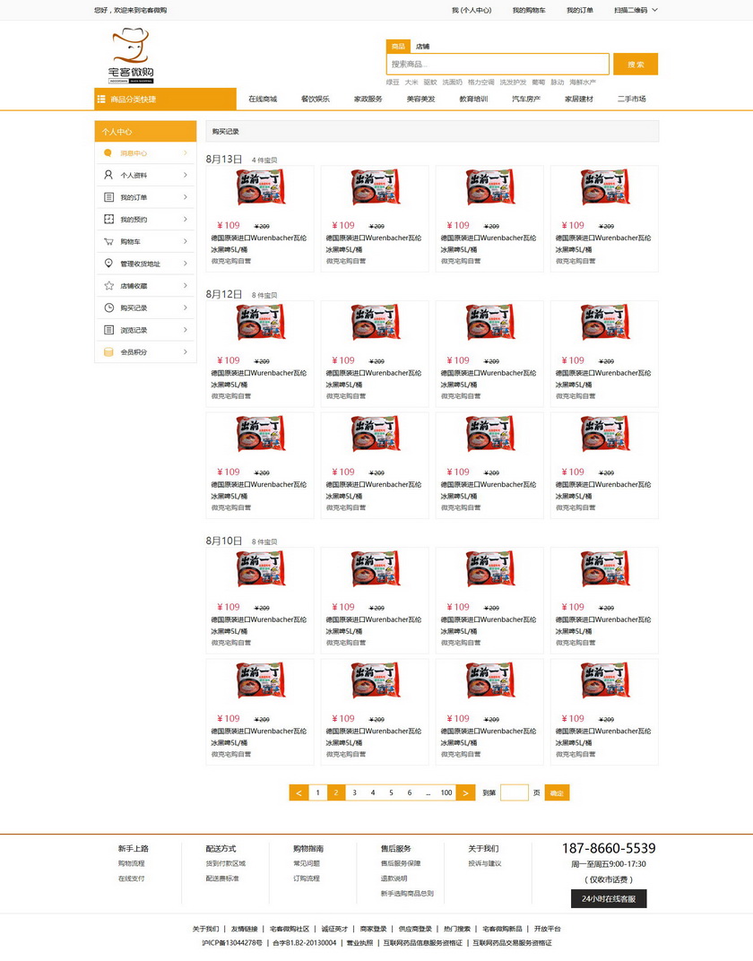Click the coin stack icon for 会员积分
Image resolution: width=753 pixels, height=961 pixels.
[x=108, y=351]
